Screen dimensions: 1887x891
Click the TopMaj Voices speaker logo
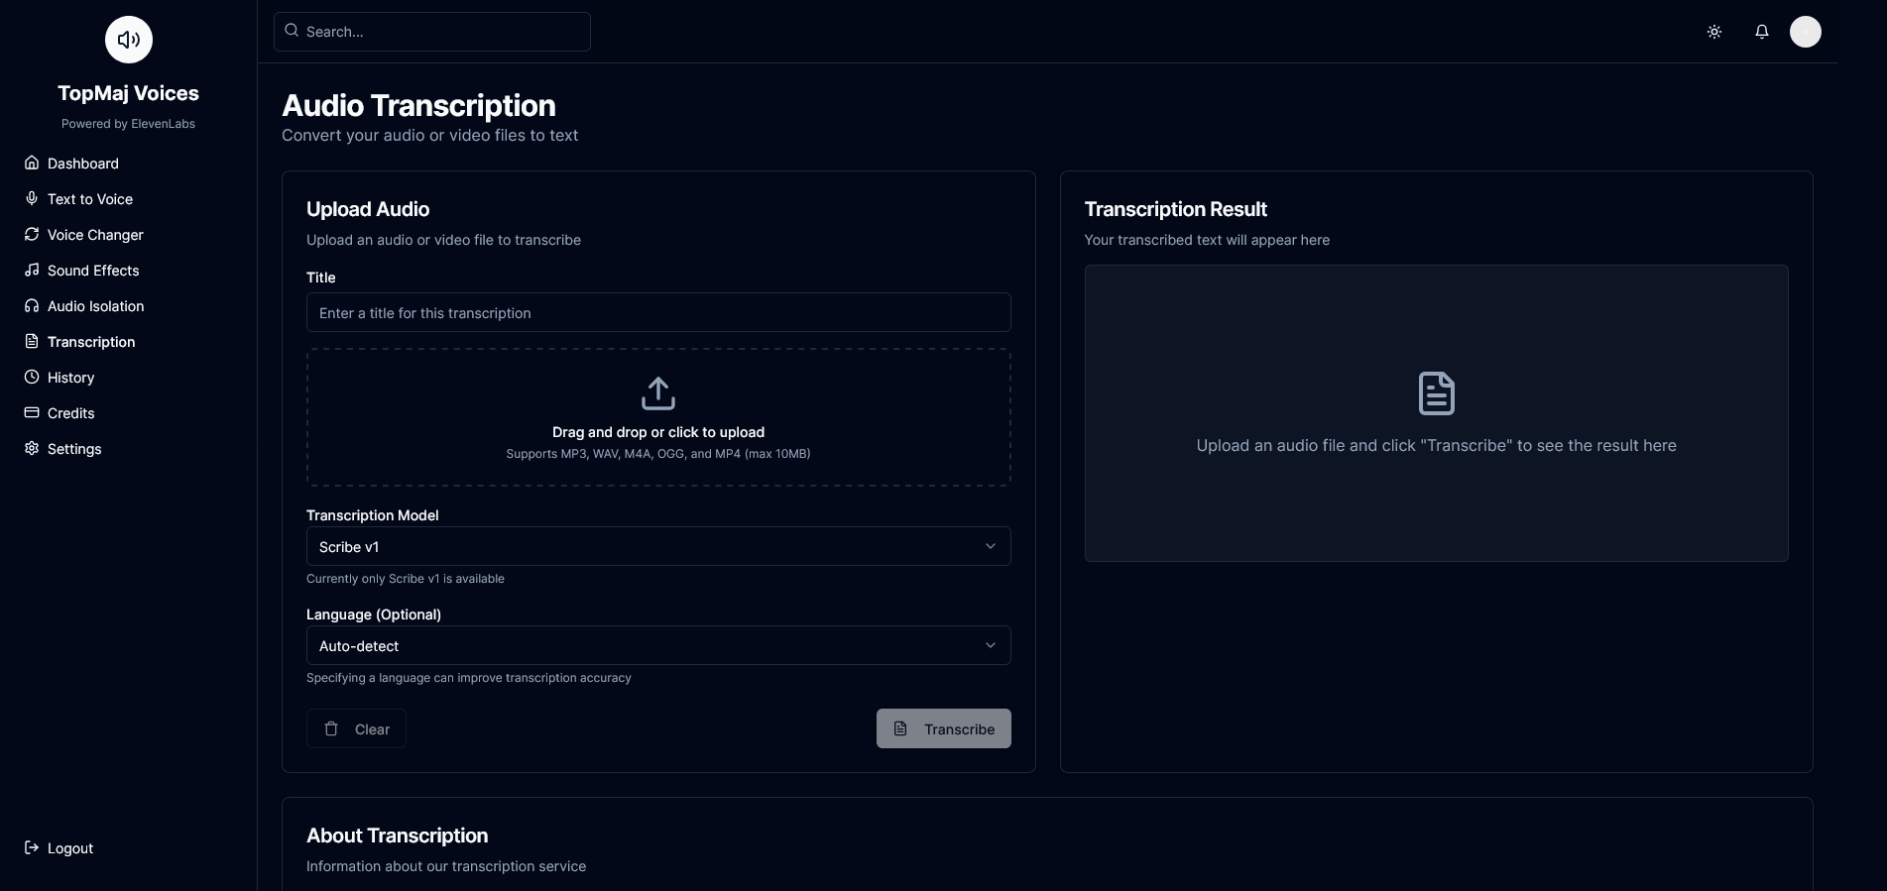coord(129,40)
